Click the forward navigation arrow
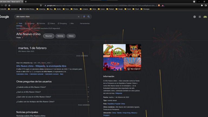The width and height of the screenshot is (208, 117). tap(2, 5)
